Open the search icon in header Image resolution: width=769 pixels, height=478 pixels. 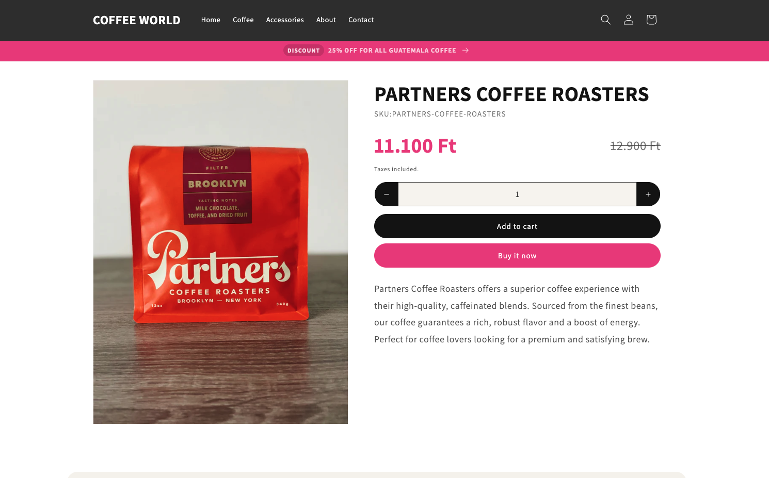[606, 20]
